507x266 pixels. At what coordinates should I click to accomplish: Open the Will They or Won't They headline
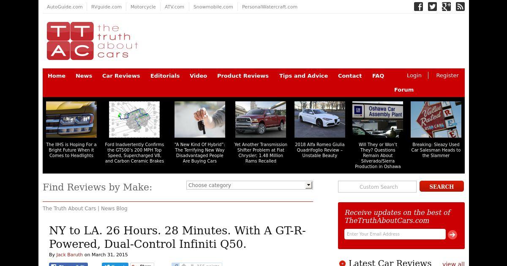(378, 155)
